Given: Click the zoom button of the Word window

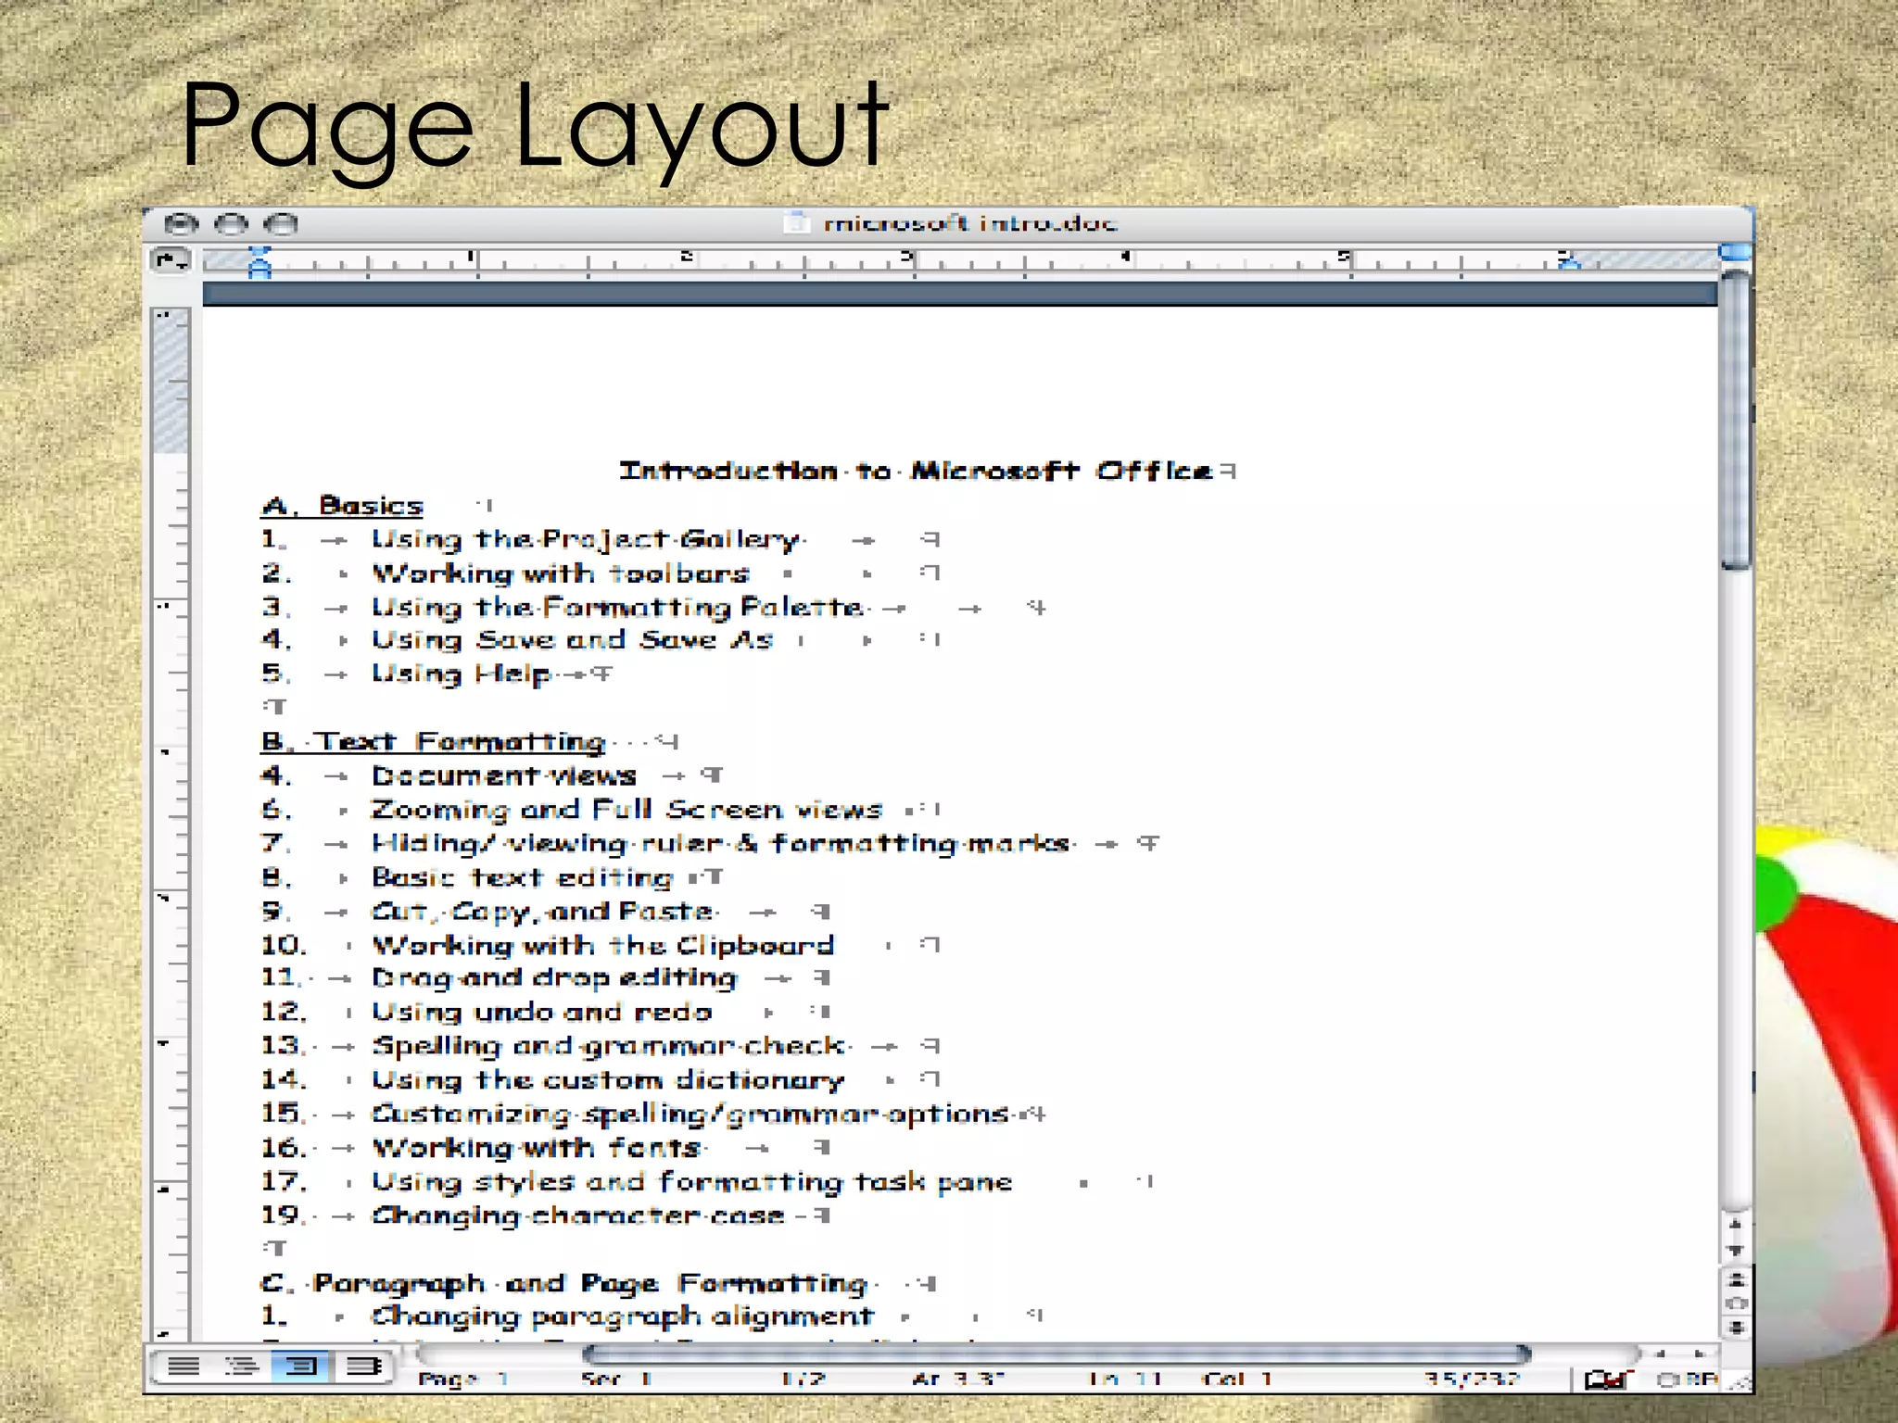Looking at the screenshot, I should pyautogui.click(x=281, y=224).
